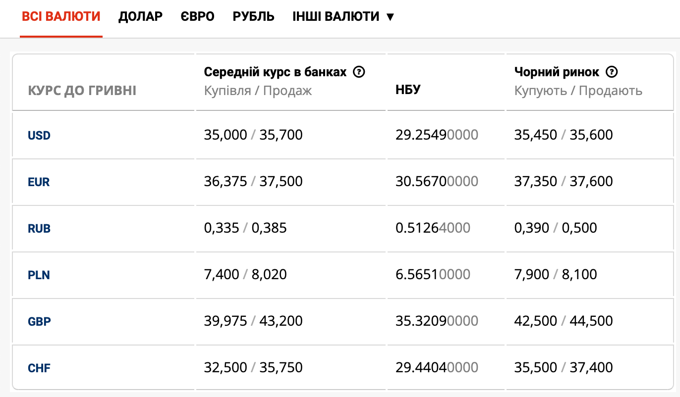Click the CHF currency link
Viewport: 680px width, 397px height.
[39, 368]
